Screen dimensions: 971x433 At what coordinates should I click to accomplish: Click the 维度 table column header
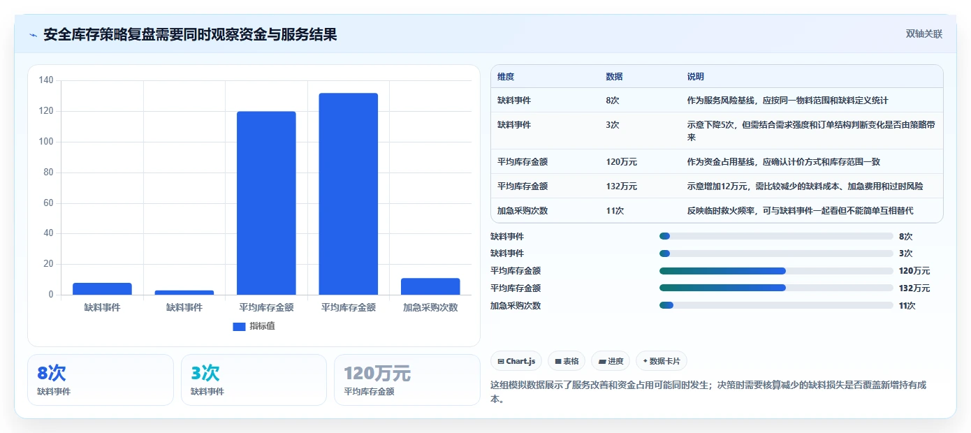tap(506, 77)
